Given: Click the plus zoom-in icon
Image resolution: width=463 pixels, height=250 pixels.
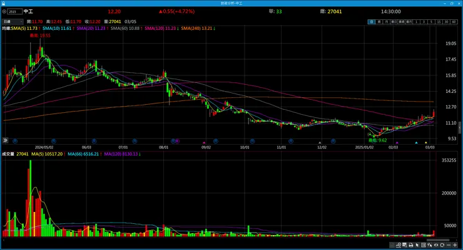Looking at the screenshot, I should (x=455, y=245).
